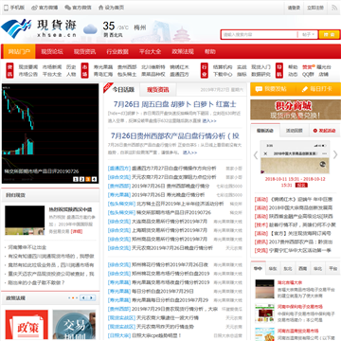This screenshot has width=341, height=341.
Task: Select the 华东 region tab
Action: pos(273,269)
